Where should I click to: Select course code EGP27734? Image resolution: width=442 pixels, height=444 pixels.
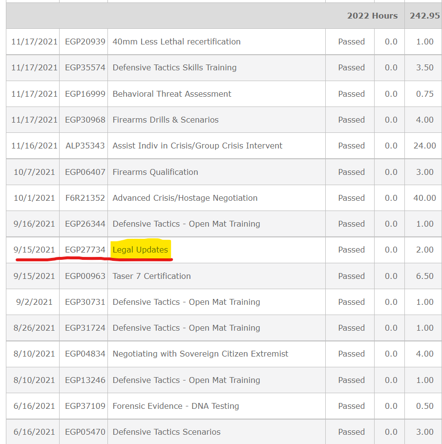point(84,250)
